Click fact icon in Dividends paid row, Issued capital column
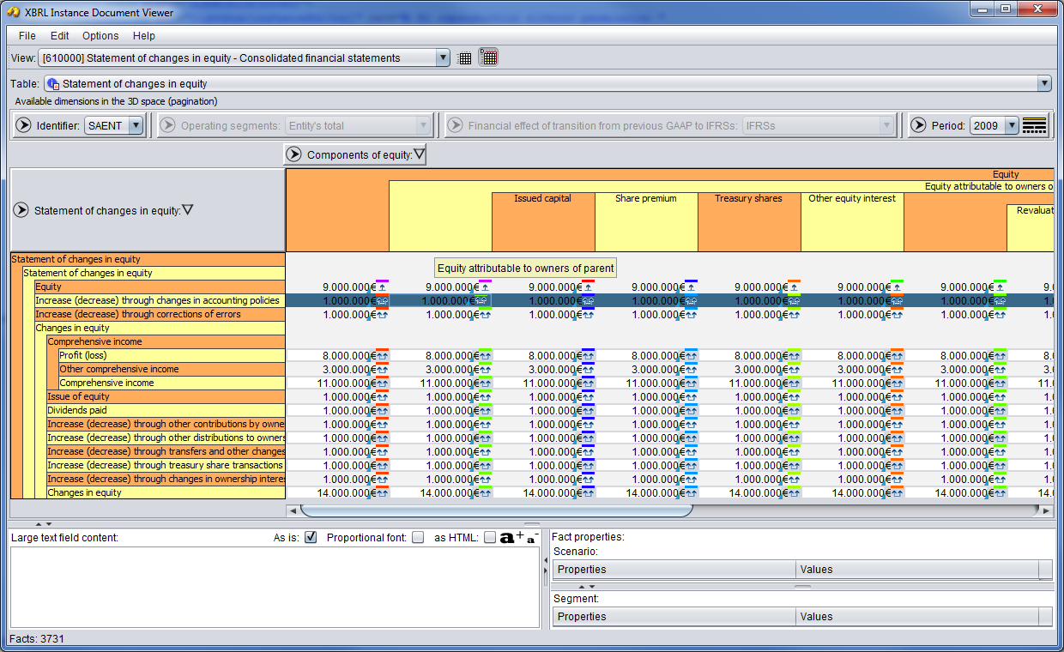 [x=589, y=410]
